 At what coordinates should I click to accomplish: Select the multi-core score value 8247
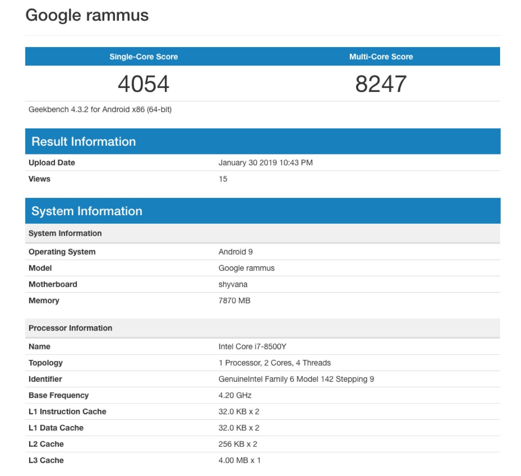(x=381, y=84)
